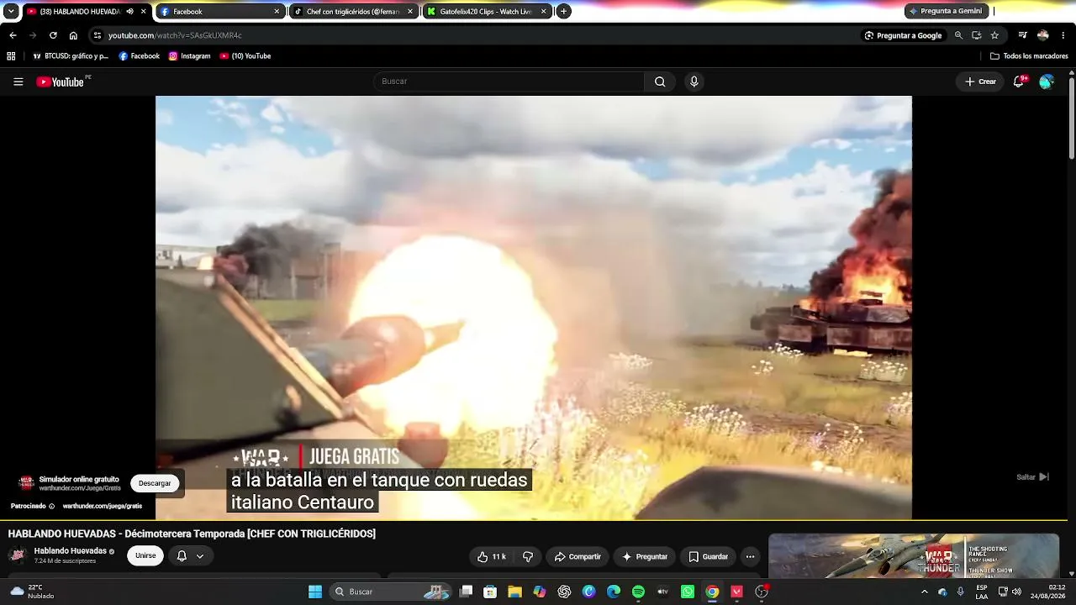Screen dimensions: 1076x605
Task: Open Microsoft Store from the taskbar
Action: (x=490, y=592)
